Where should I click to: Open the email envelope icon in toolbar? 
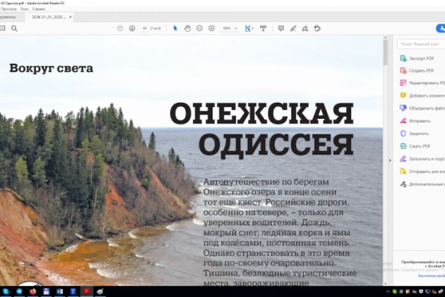point(2,28)
